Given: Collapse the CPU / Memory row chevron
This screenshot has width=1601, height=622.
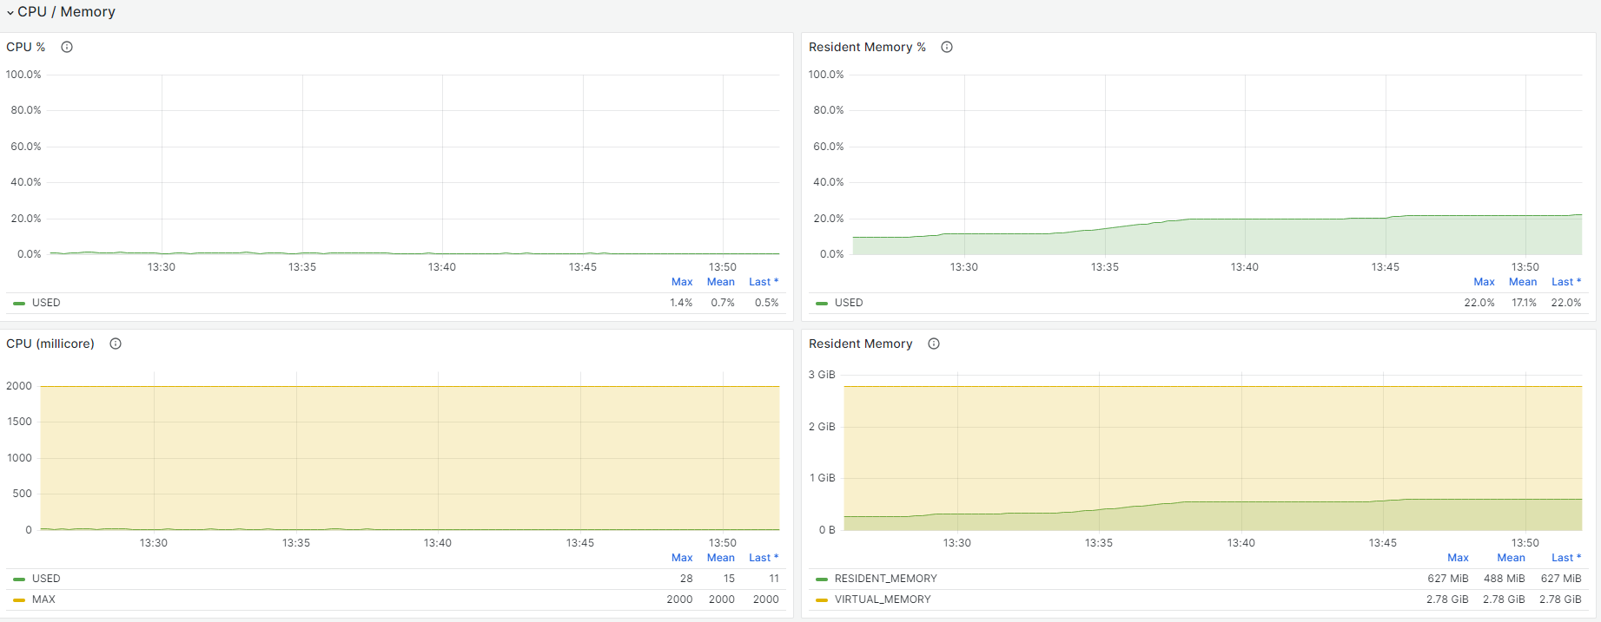Looking at the screenshot, I should (x=10, y=12).
